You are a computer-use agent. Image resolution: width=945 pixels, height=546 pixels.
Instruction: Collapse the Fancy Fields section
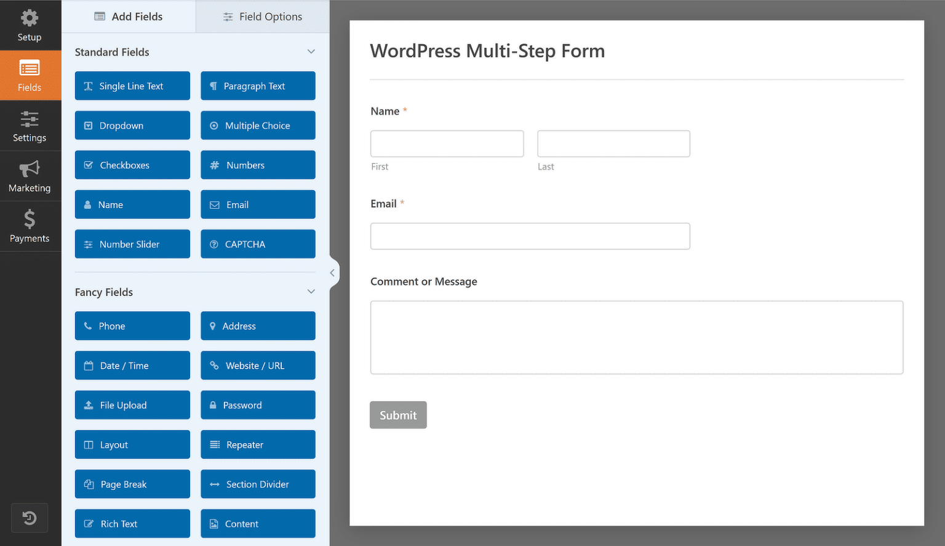[x=311, y=291]
